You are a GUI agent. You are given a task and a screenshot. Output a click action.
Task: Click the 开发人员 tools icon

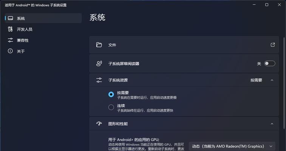(10, 29)
